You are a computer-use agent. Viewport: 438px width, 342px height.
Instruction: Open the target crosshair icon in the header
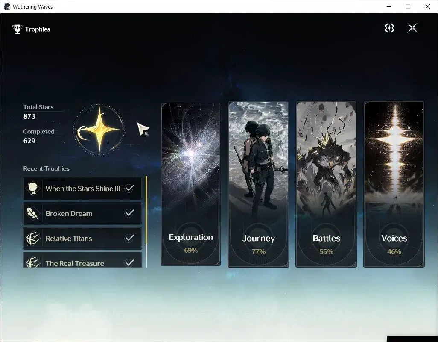pos(389,28)
